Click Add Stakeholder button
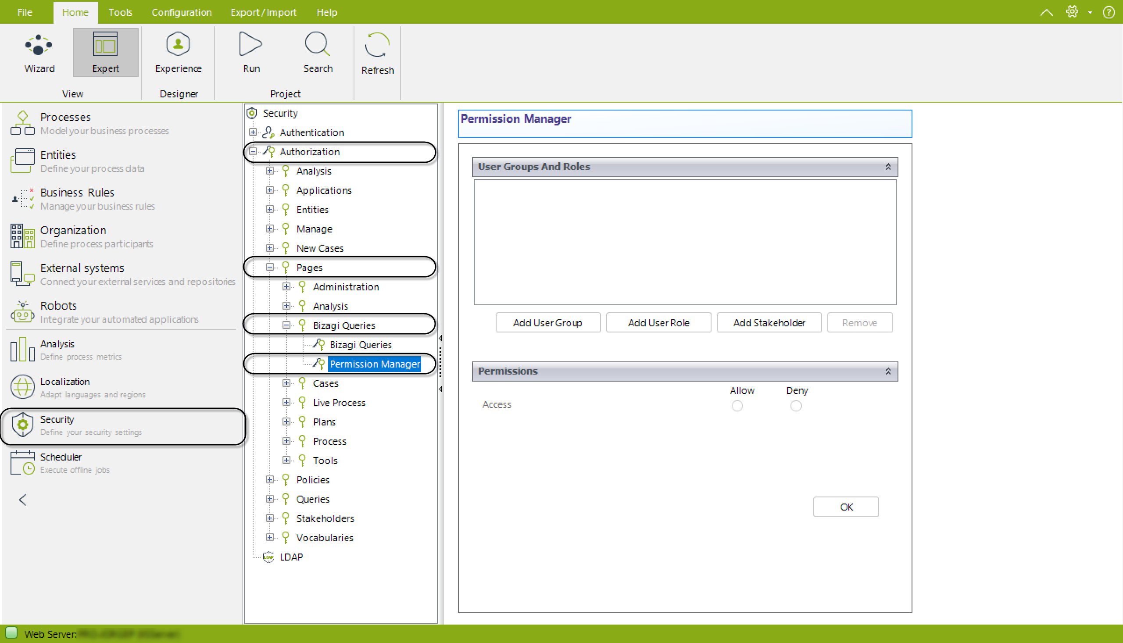This screenshot has height=643, width=1123. [x=769, y=323]
